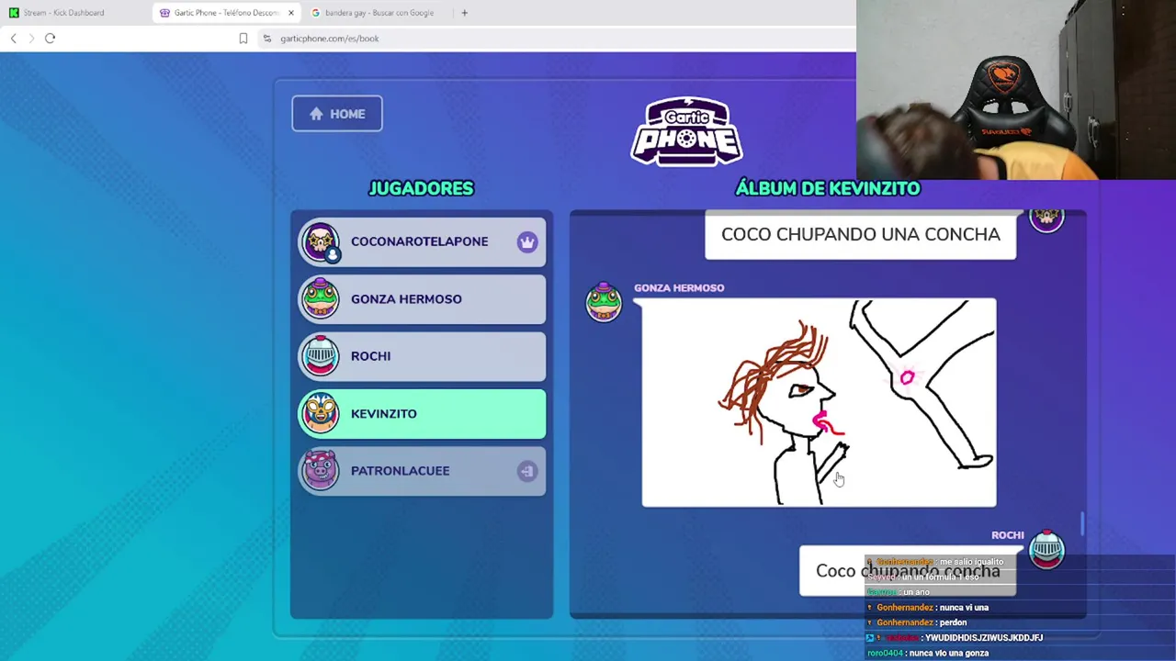Reload the page
The image size is (1176, 661).
(x=51, y=39)
